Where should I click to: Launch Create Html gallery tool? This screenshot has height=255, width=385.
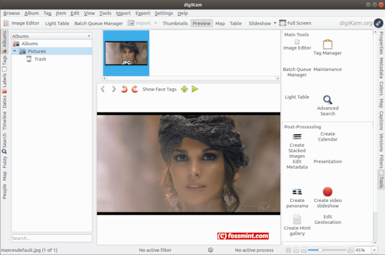[297, 226]
